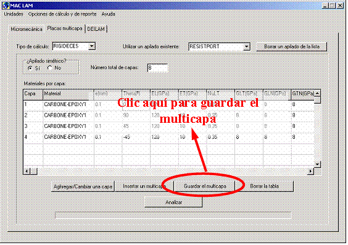348x245 pixels.
Task: Expand the Tipo de cálculo dropdown arrow
Action: tap(91, 46)
